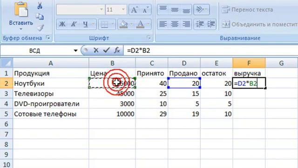Open the Шрифт dialog launcher
The width and height of the screenshot is (298, 168).
click(149, 38)
